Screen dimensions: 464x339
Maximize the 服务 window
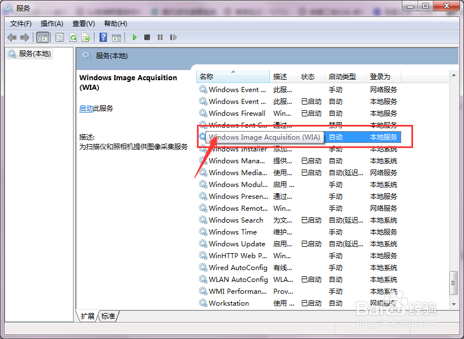pos(425,6)
